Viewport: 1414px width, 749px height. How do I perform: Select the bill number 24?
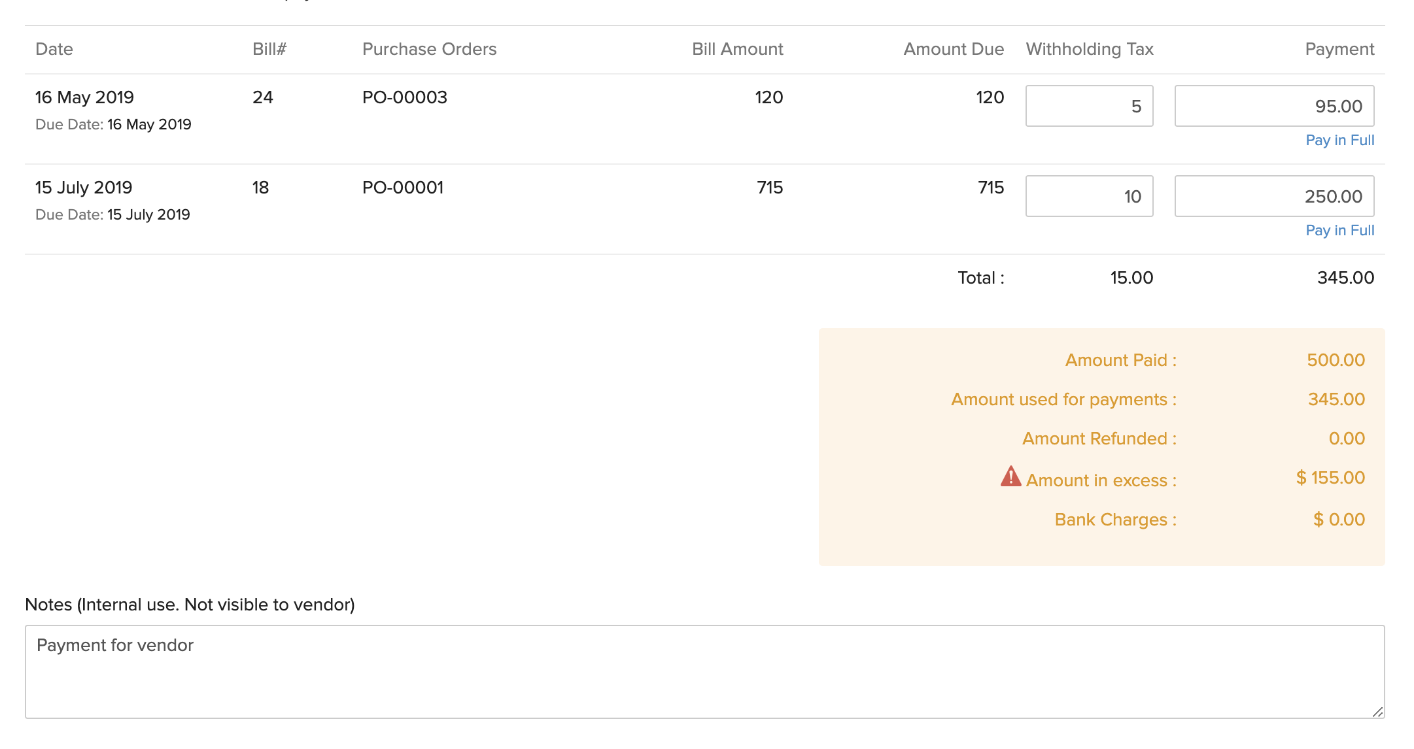point(262,97)
